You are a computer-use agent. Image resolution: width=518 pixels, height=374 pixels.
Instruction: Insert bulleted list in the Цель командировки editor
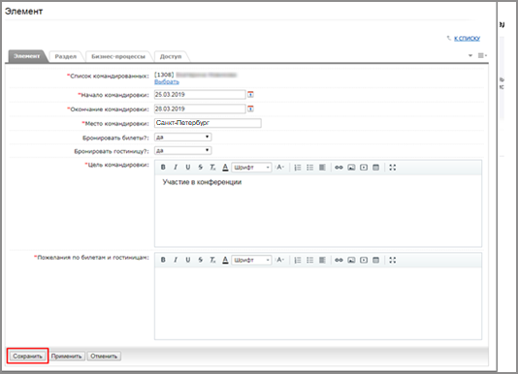click(x=309, y=168)
